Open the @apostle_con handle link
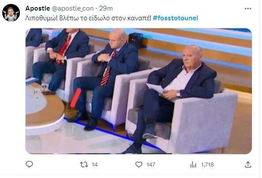Image resolution: width=262 pixels, height=178 pixels. 73,8
